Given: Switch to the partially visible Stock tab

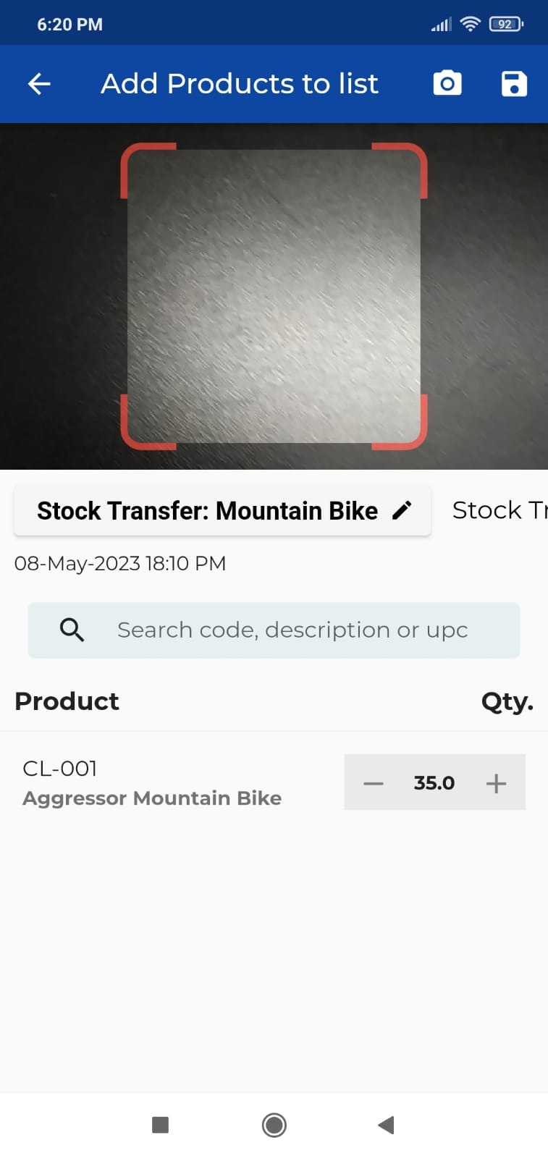Looking at the screenshot, I should point(499,510).
